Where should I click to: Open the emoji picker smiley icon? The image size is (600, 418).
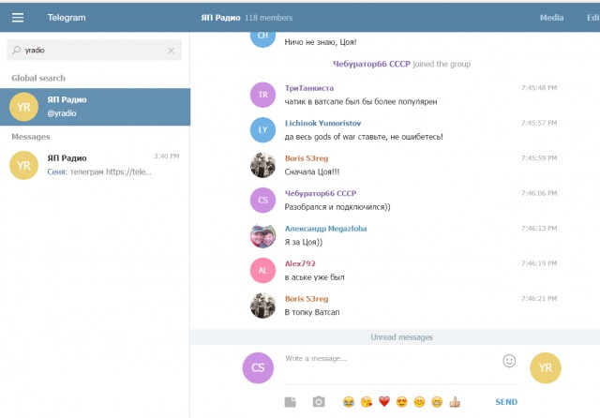pyautogui.click(x=509, y=361)
